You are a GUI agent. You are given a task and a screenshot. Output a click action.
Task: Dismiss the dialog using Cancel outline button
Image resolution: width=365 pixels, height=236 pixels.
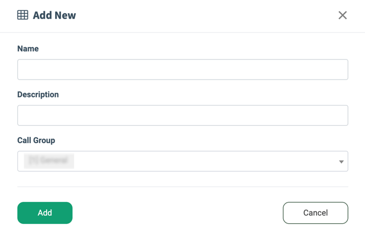pos(316,213)
